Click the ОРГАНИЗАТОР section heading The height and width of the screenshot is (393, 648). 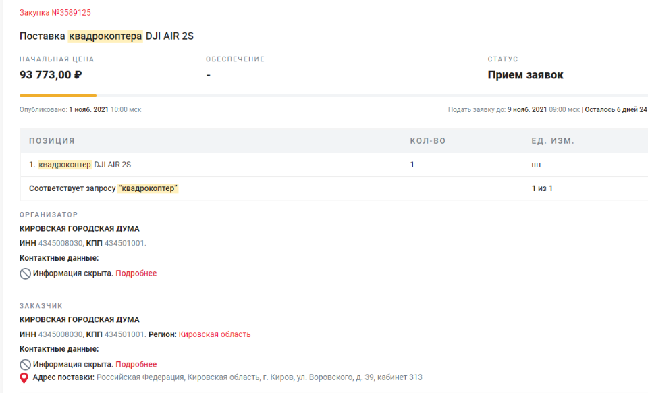(x=49, y=215)
